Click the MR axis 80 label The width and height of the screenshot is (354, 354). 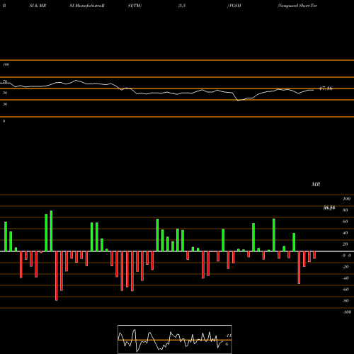346,210
